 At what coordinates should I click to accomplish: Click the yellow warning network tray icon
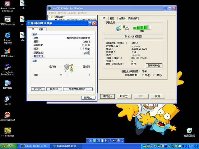tap(145, 146)
